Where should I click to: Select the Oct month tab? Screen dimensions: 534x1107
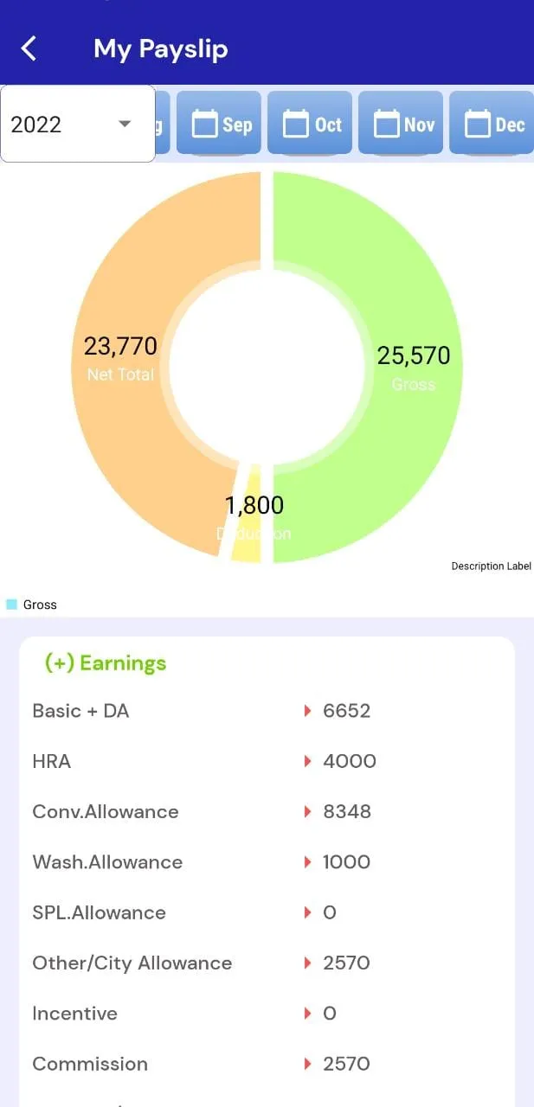click(x=310, y=124)
